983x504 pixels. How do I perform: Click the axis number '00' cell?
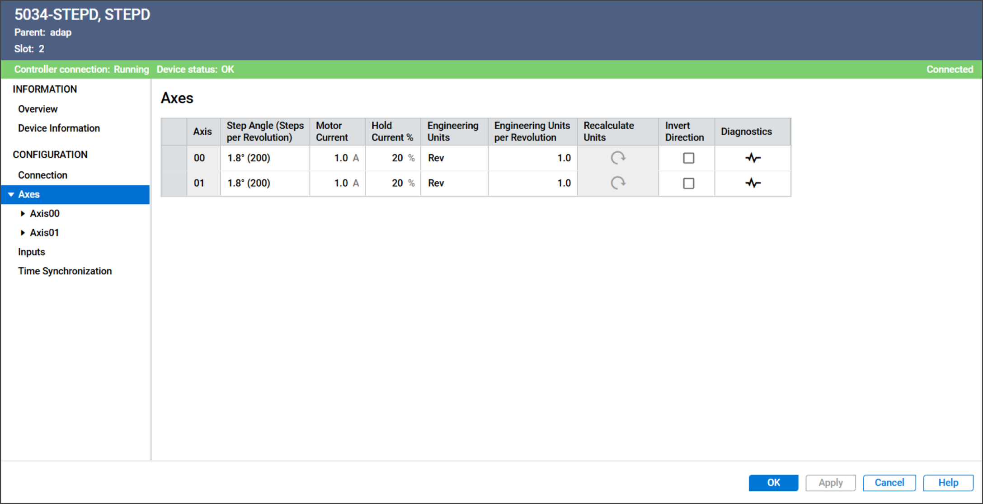pos(203,158)
